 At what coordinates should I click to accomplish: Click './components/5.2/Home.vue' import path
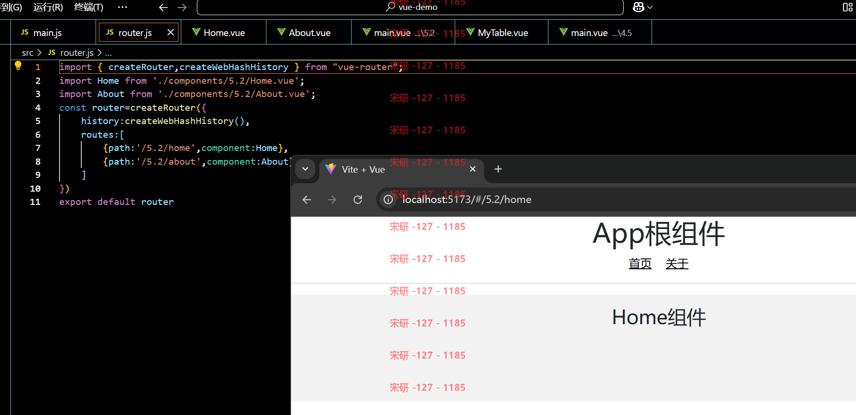pos(226,80)
